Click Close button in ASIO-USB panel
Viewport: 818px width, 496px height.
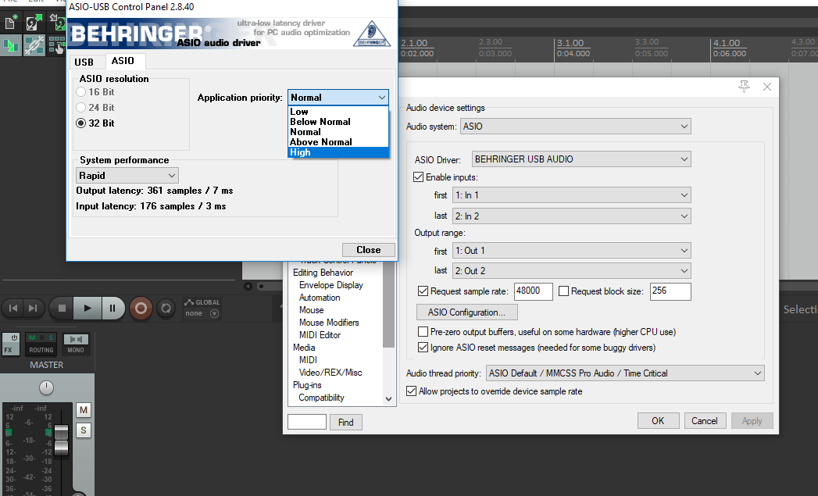368,250
